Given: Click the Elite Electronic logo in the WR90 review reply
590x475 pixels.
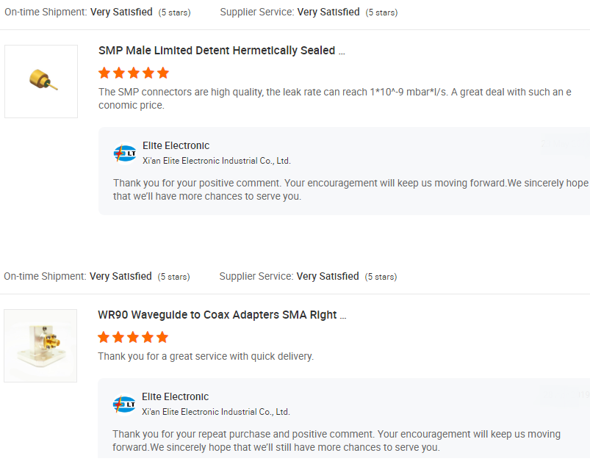Looking at the screenshot, I should pos(124,405).
